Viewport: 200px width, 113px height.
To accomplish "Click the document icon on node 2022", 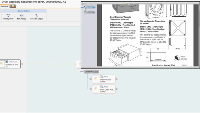I will coord(101,86).
